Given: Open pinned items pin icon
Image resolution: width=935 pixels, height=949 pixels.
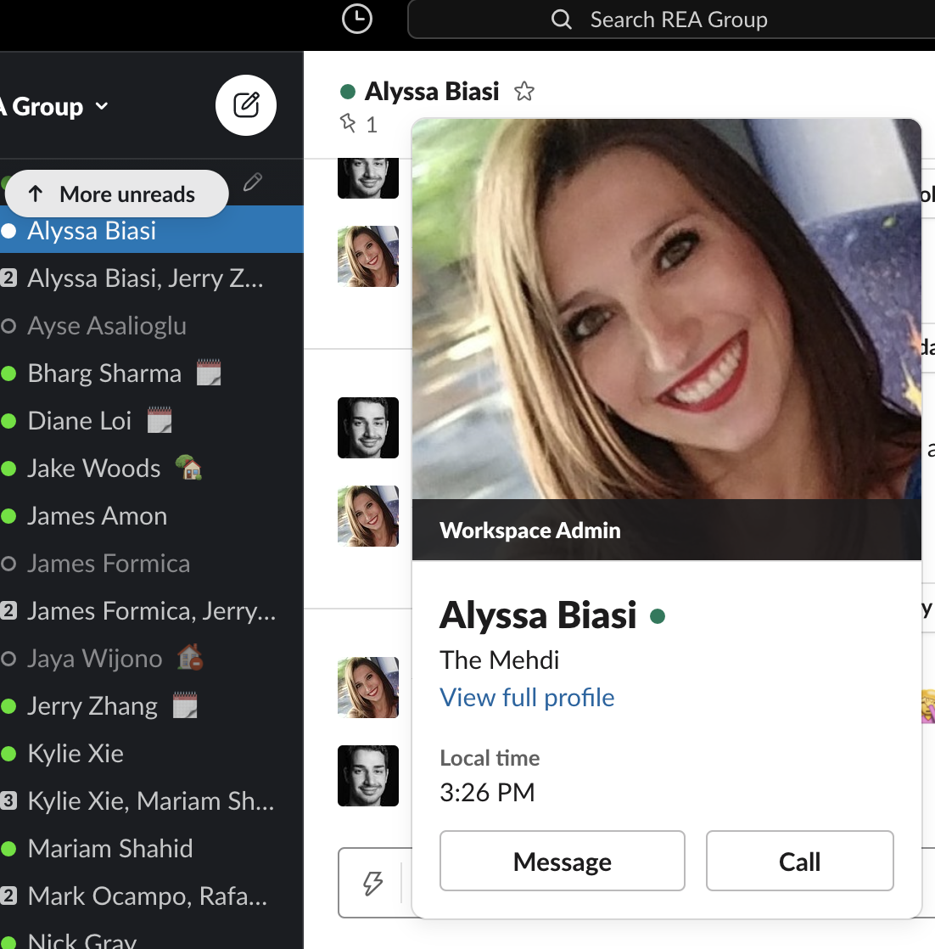Looking at the screenshot, I should [x=348, y=123].
